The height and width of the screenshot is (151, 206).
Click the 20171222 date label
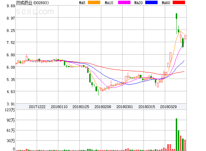click(x=37, y=107)
